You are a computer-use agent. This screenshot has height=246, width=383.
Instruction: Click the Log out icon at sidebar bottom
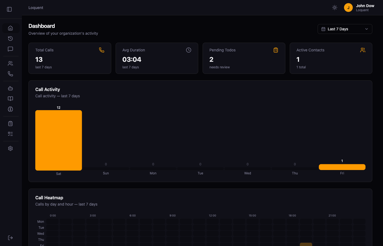[x=10, y=238]
